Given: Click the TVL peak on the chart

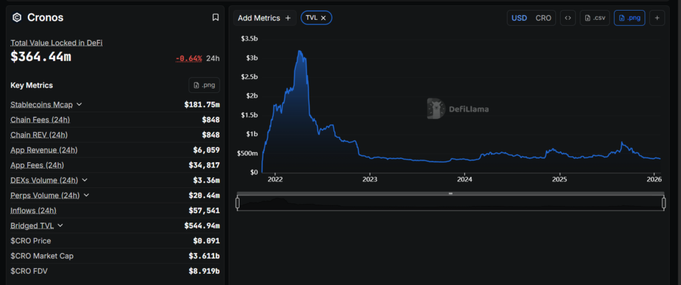Looking at the screenshot, I should click(x=300, y=51).
